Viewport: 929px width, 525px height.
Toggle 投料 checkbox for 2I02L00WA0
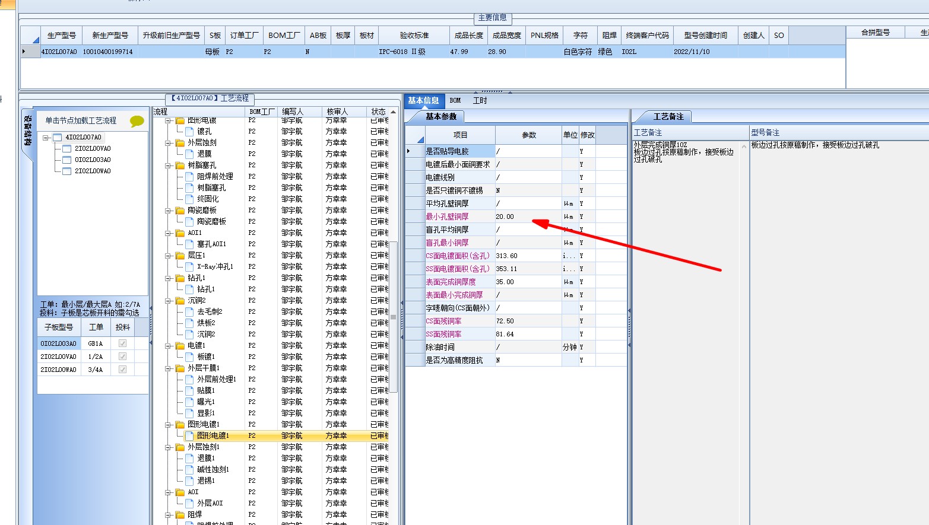click(123, 370)
